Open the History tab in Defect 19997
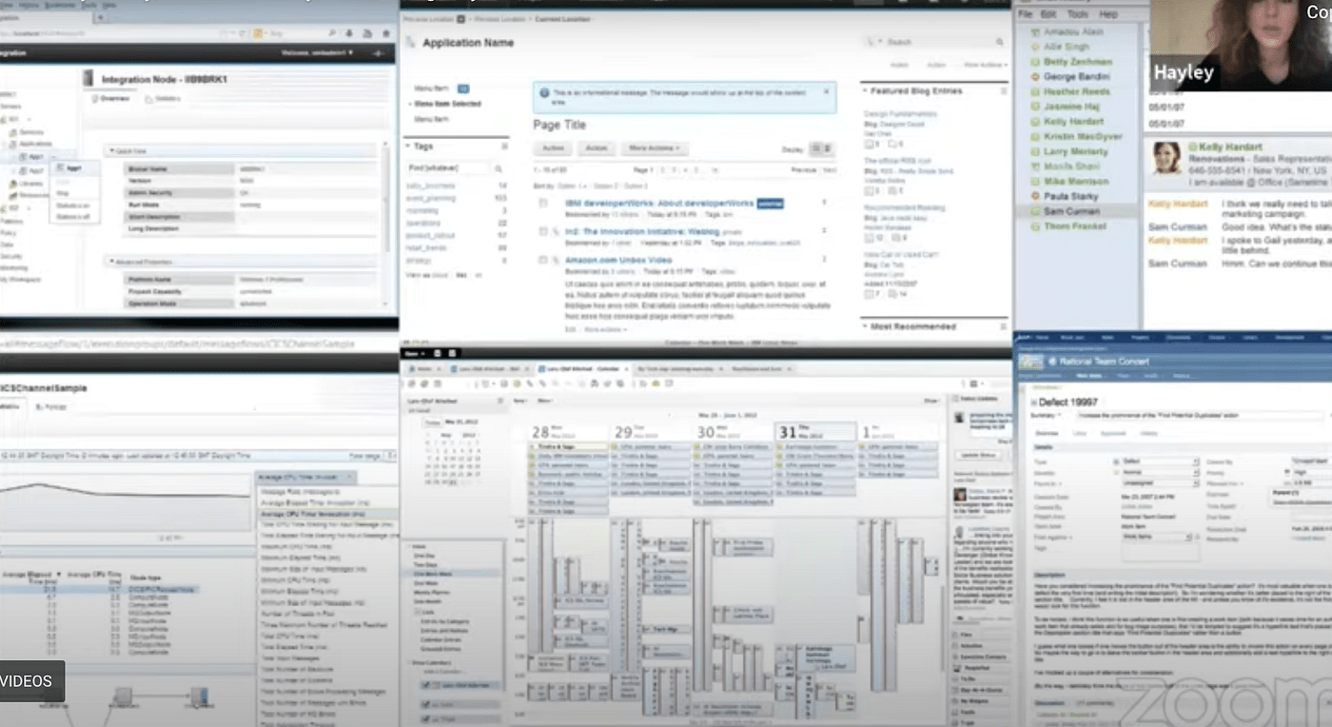Viewport: 1332px width, 727px height. (x=1149, y=433)
